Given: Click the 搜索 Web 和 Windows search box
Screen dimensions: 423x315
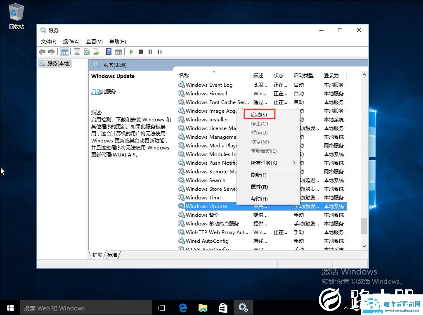Looking at the screenshot, I should tap(86, 308).
